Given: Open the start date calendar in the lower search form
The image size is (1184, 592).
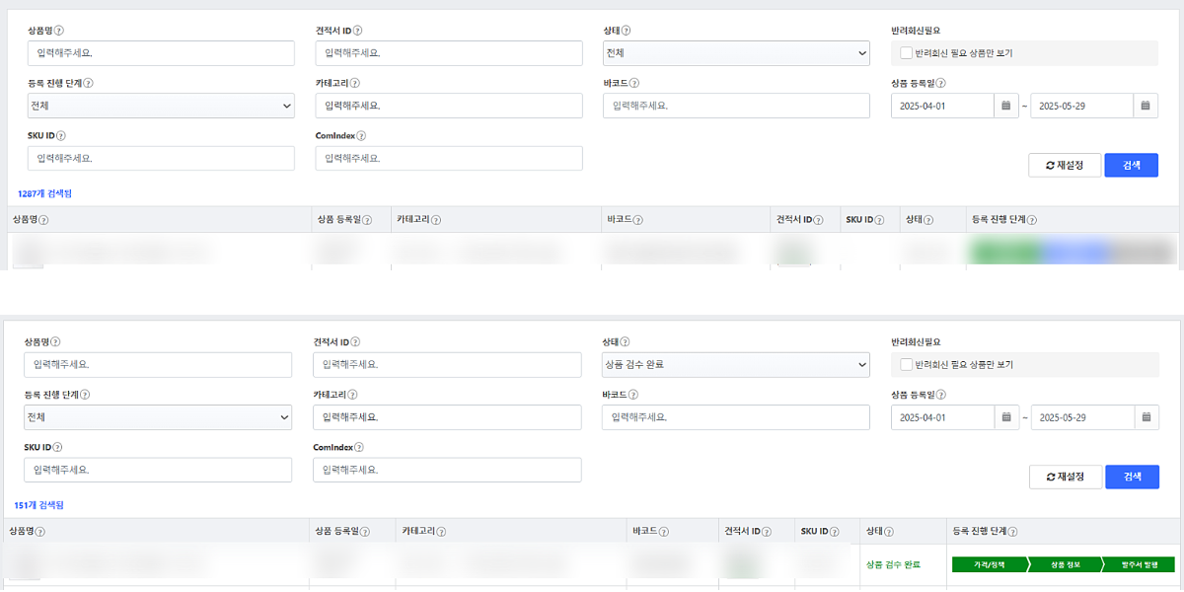Looking at the screenshot, I should 1005,417.
